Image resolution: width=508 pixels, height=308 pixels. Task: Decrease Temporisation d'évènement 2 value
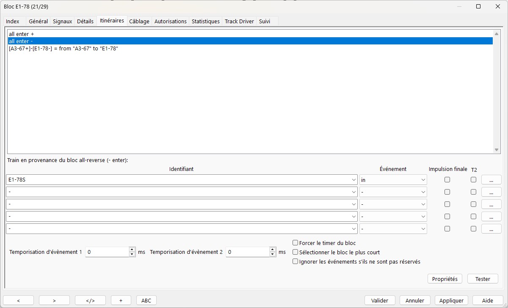[x=273, y=255]
